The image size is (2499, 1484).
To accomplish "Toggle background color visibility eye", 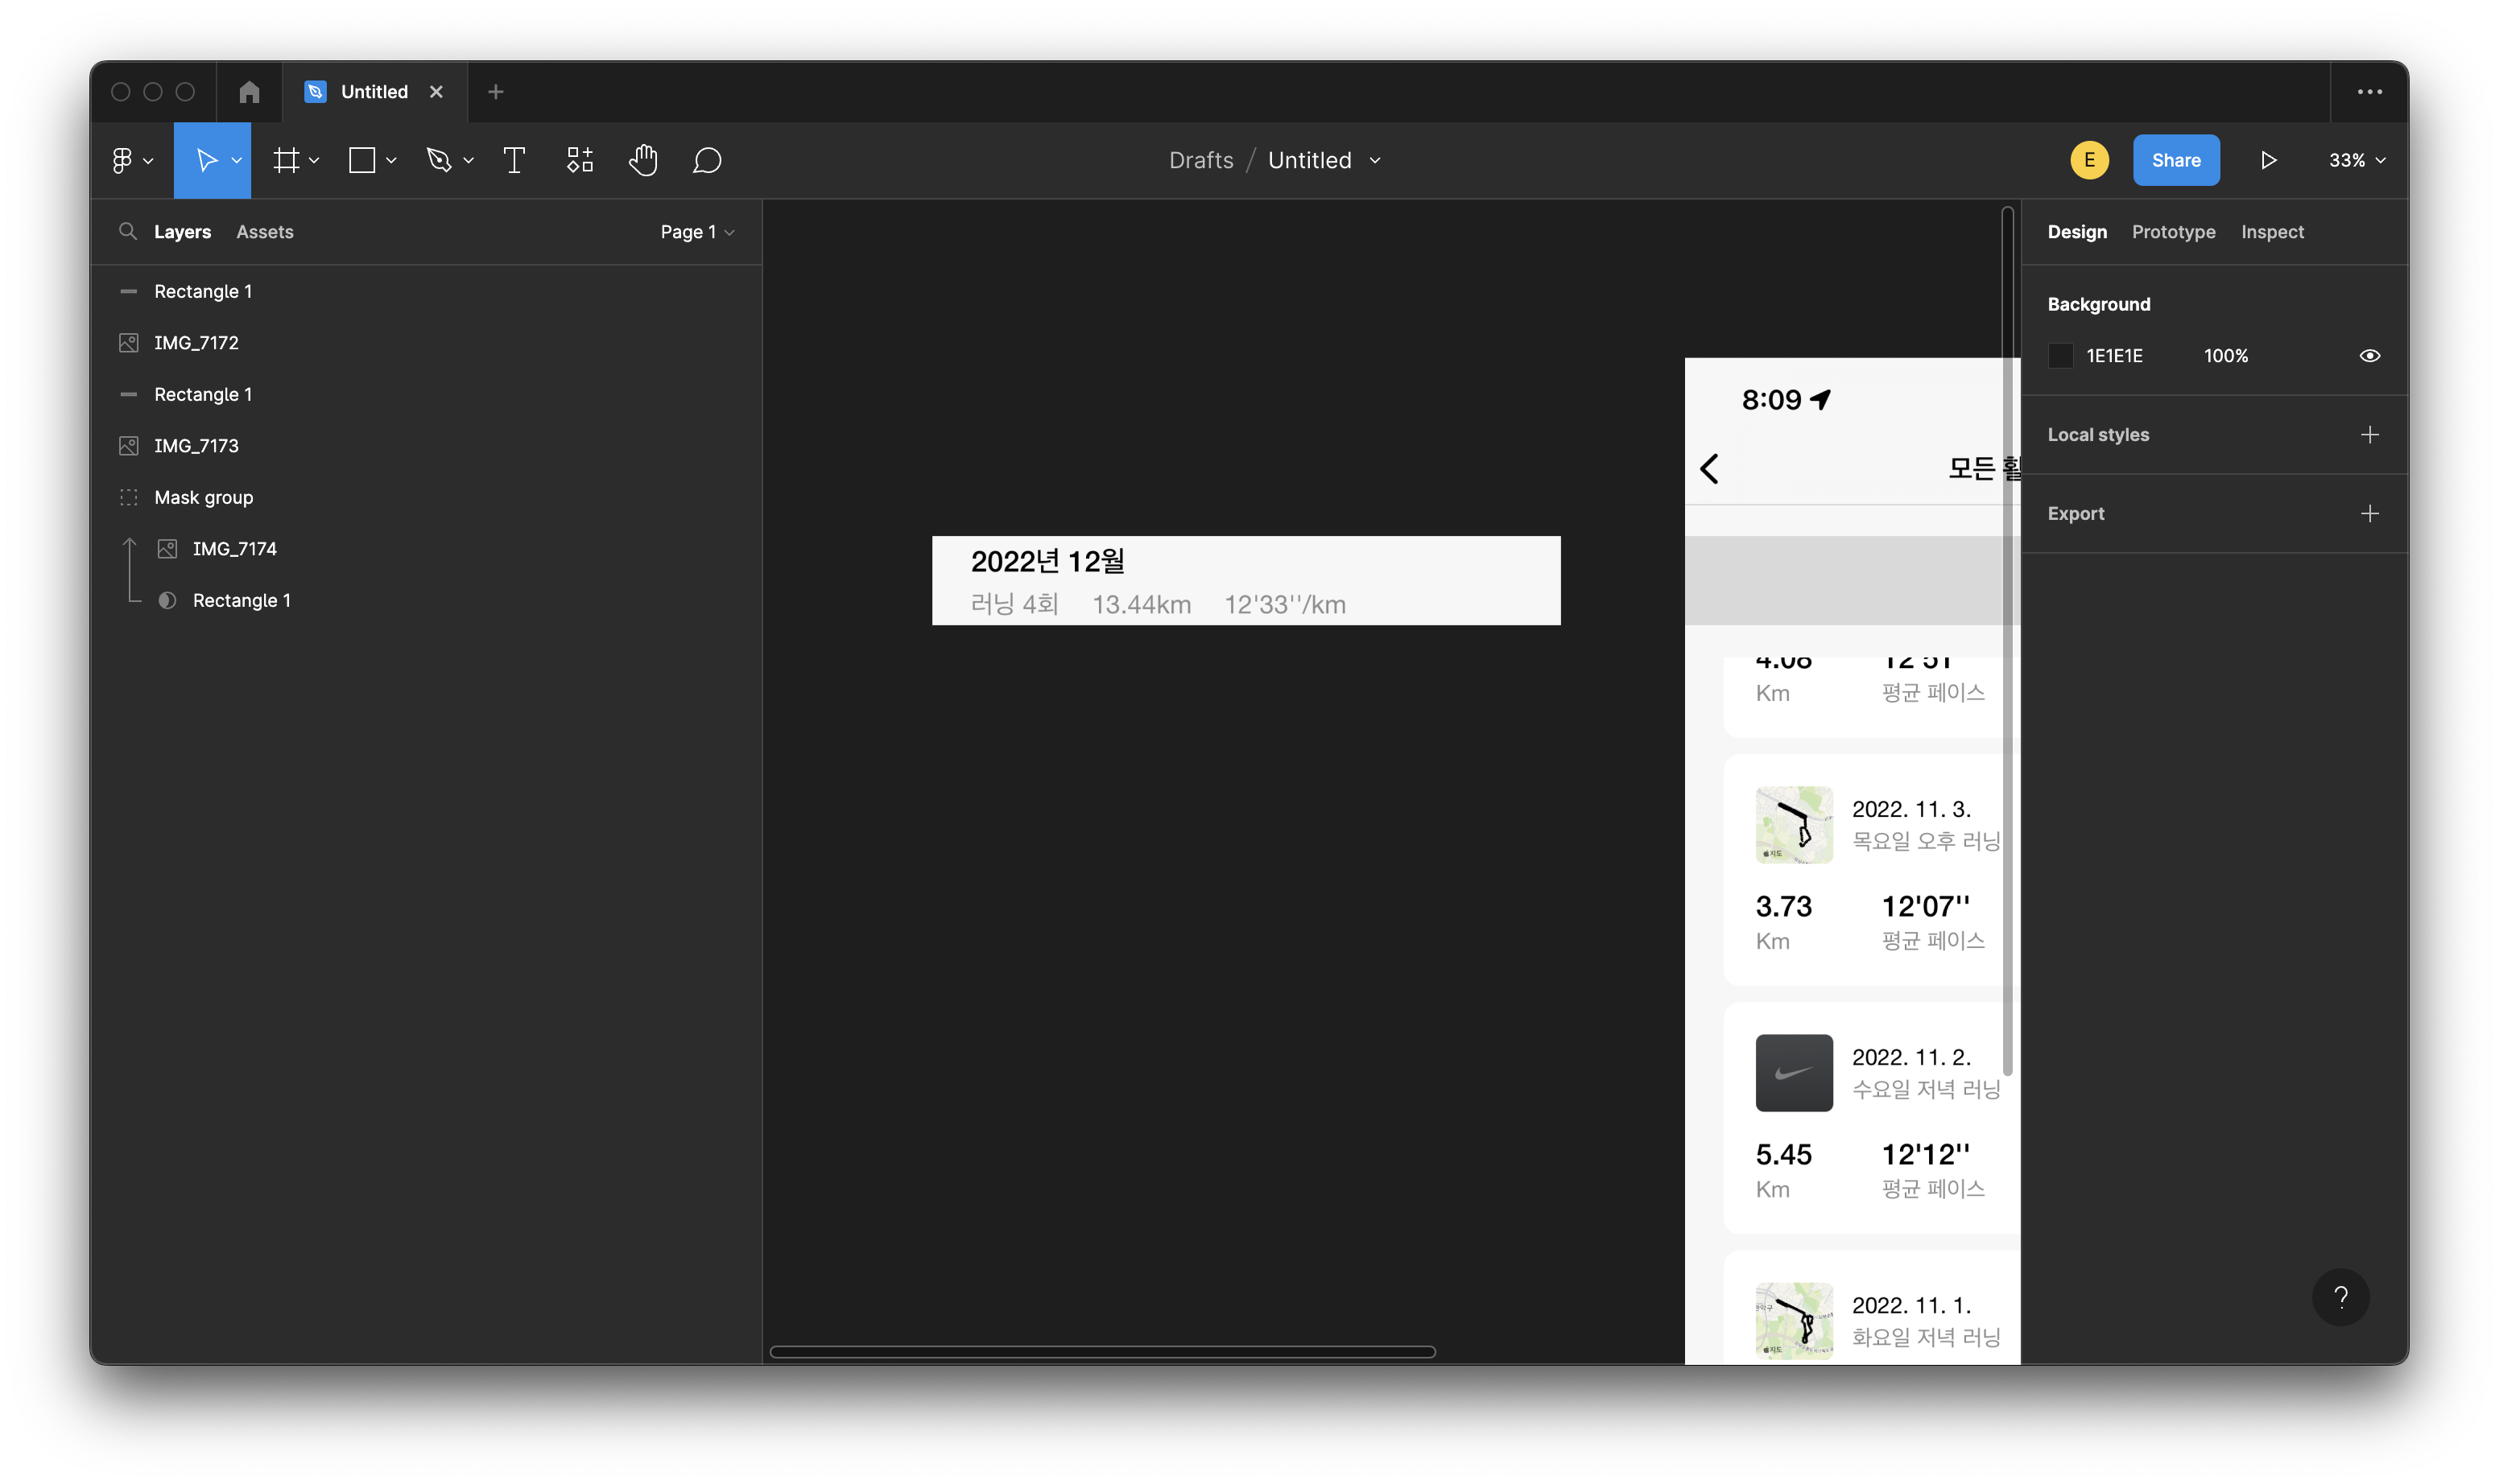I will (2369, 356).
